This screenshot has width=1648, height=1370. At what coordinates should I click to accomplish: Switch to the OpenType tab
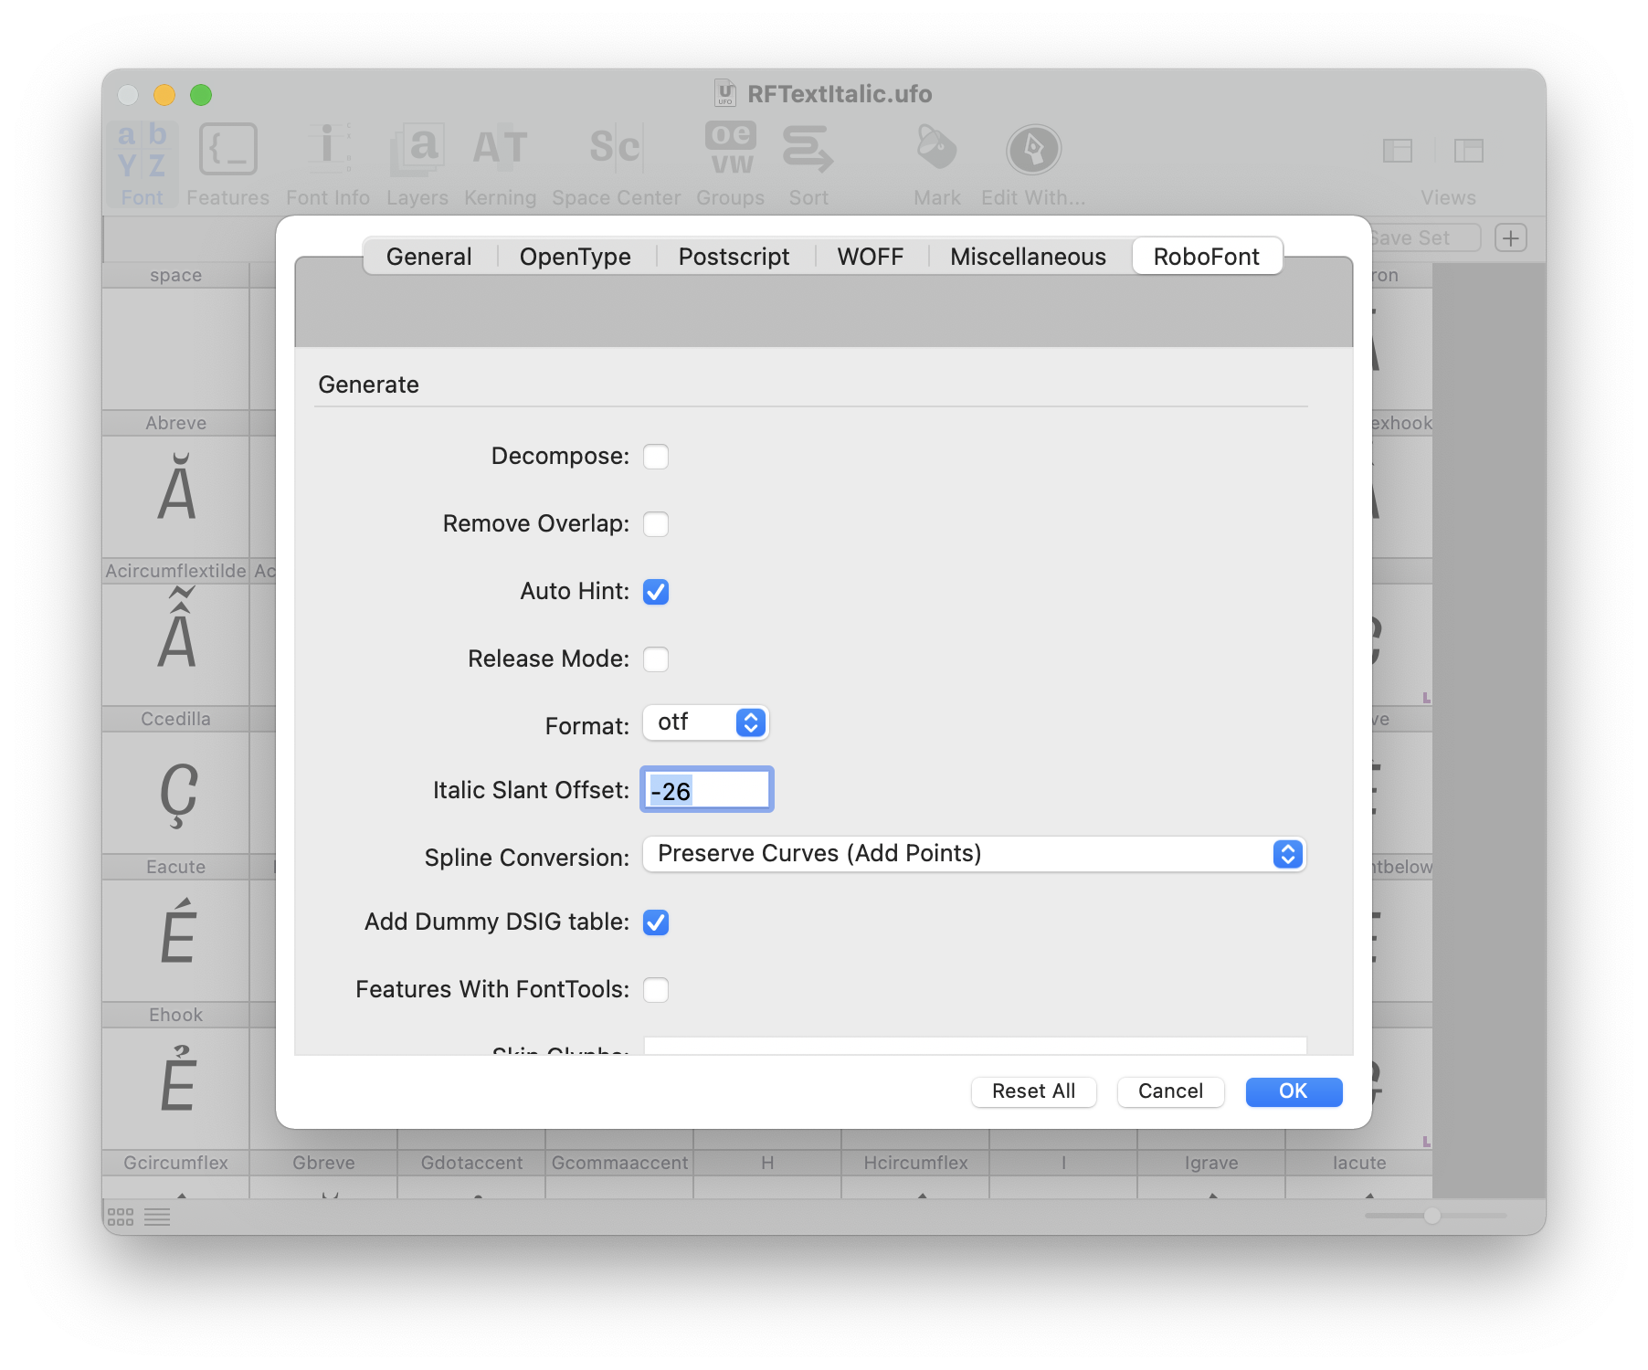coord(576,257)
